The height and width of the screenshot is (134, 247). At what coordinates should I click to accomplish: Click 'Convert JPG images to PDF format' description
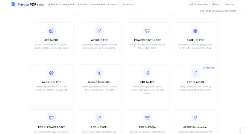click(x=51, y=46)
